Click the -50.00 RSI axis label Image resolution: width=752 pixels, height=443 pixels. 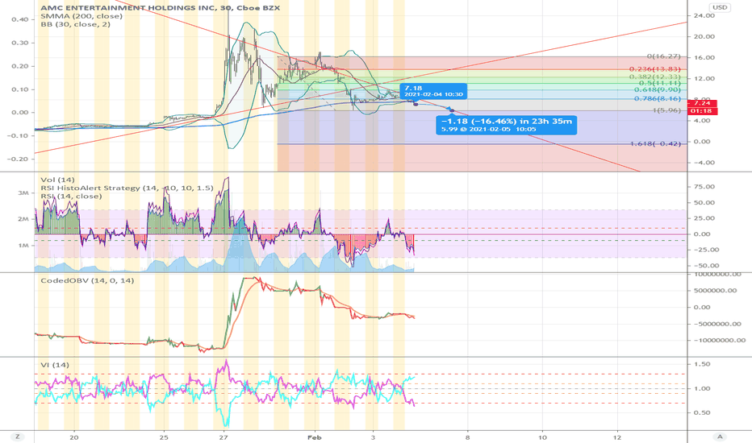(705, 265)
